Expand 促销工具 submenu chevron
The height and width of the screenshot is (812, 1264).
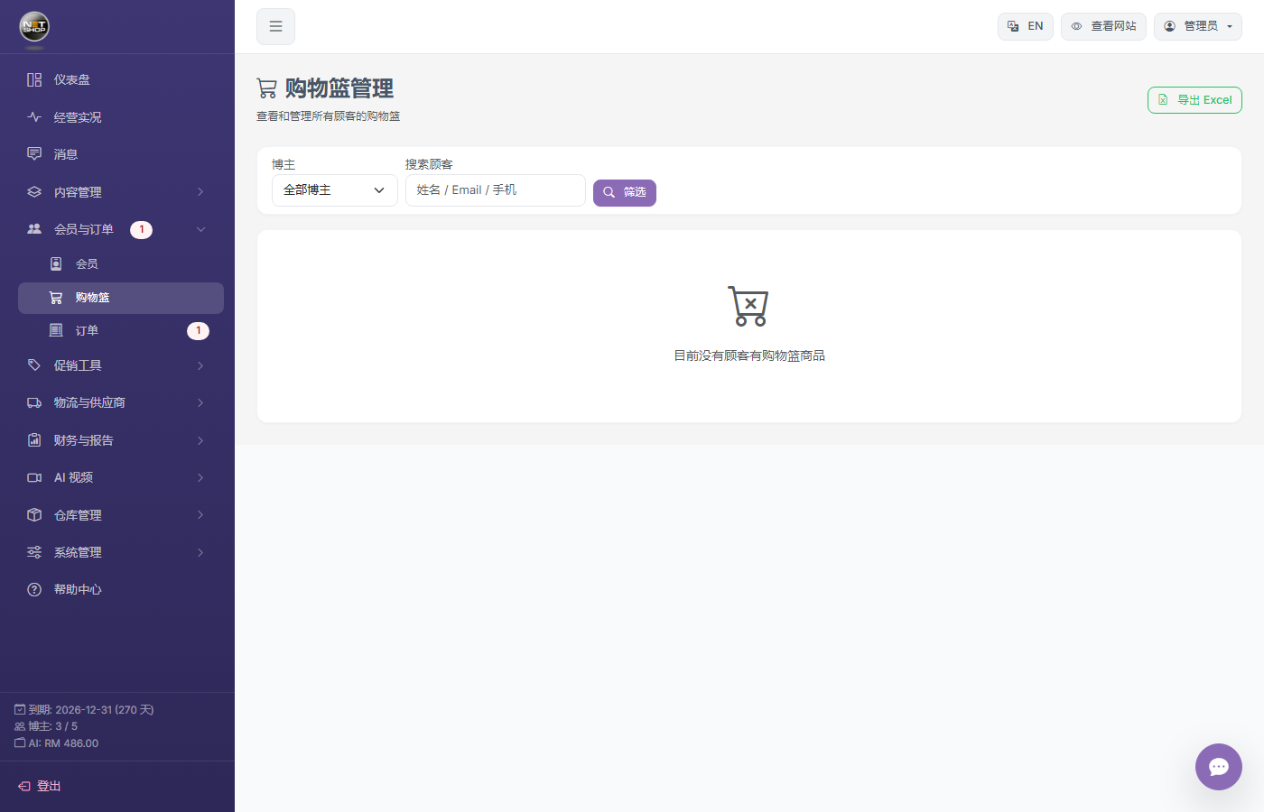click(x=200, y=365)
